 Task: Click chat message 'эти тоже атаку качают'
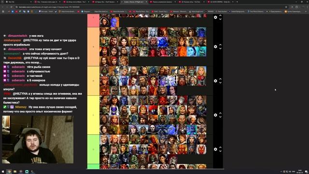[x=45, y=49]
